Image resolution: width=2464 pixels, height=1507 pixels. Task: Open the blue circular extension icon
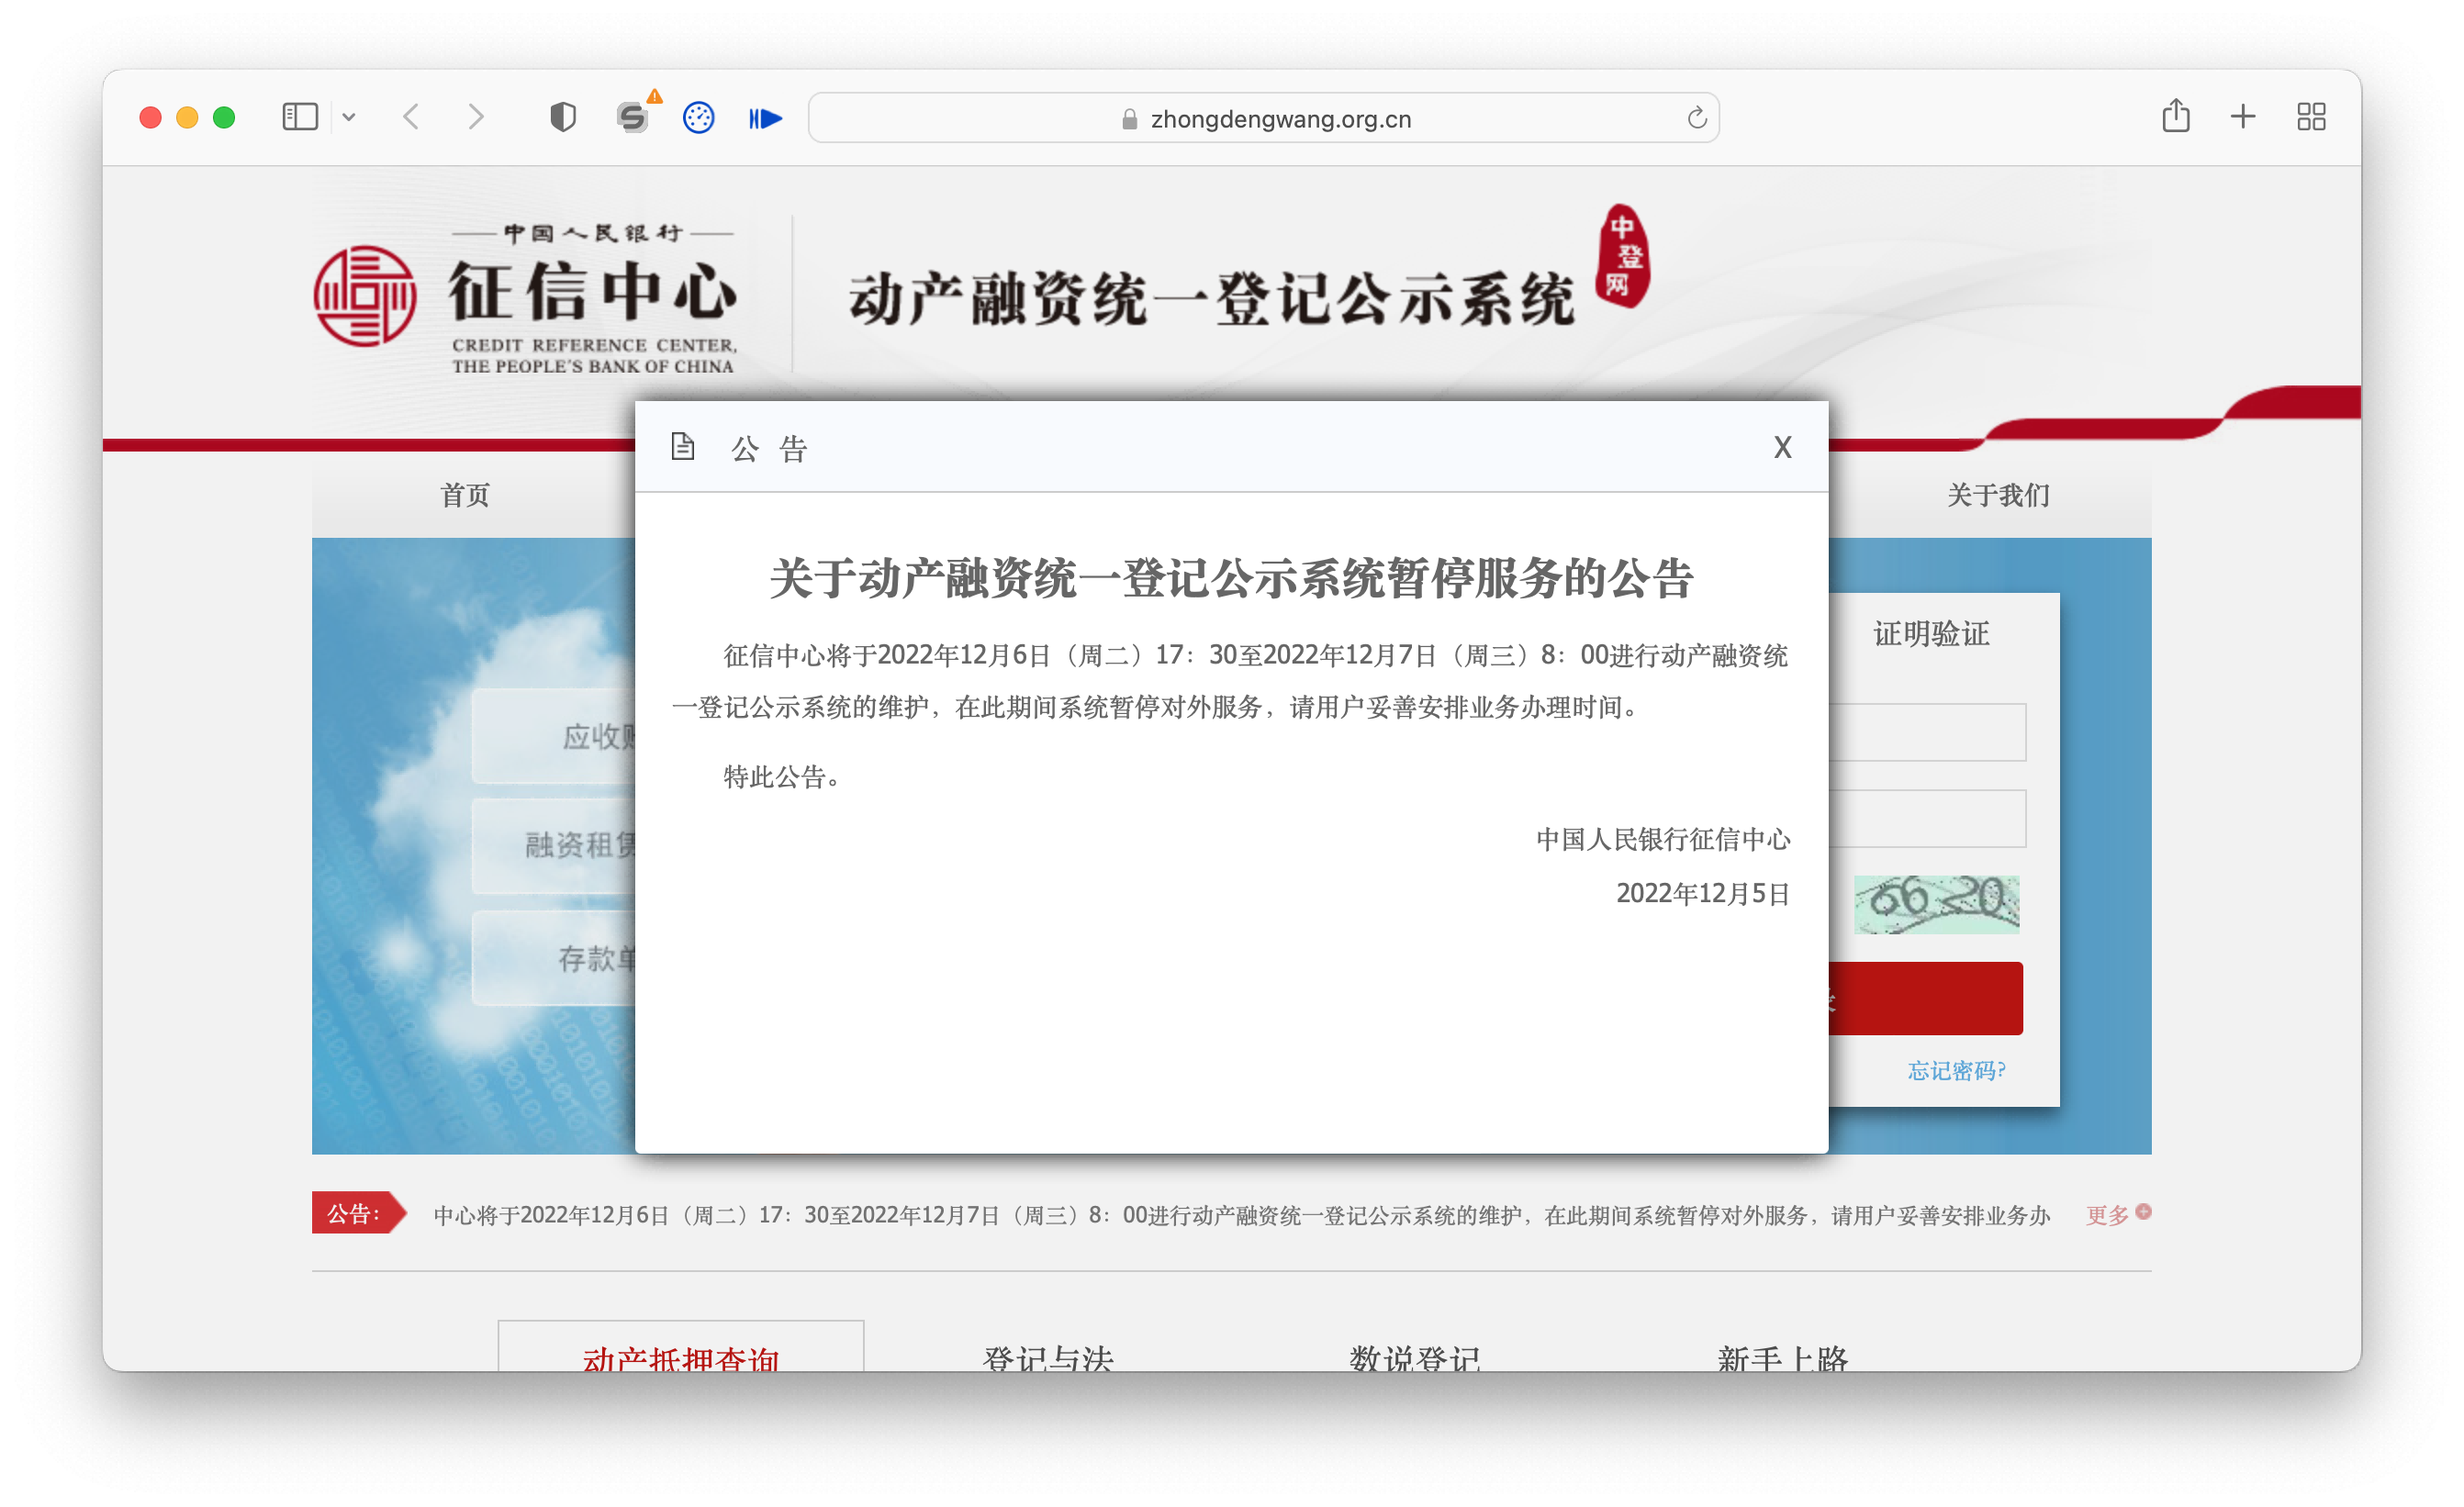[x=698, y=117]
